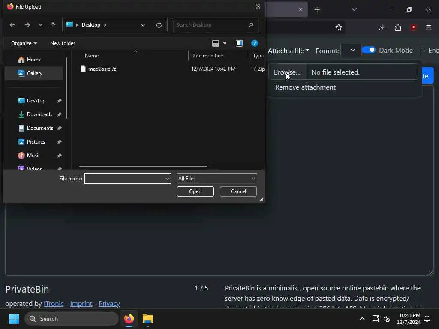Viewport: 439px width, 329px height.
Task: Open a new Firefox tab
Action: coord(317,10)
